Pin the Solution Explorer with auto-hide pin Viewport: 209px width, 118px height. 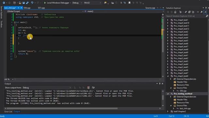click(206, 8)
